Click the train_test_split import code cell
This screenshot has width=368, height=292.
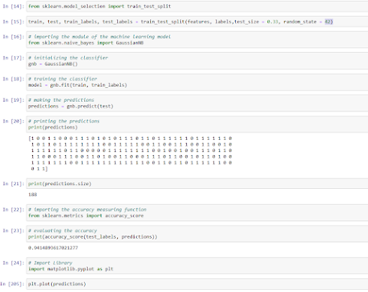[197, 7]
